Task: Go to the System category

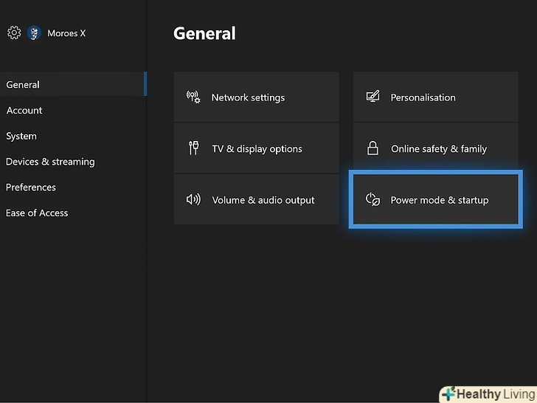Action: pyautogui.click(x=21, y=137)
